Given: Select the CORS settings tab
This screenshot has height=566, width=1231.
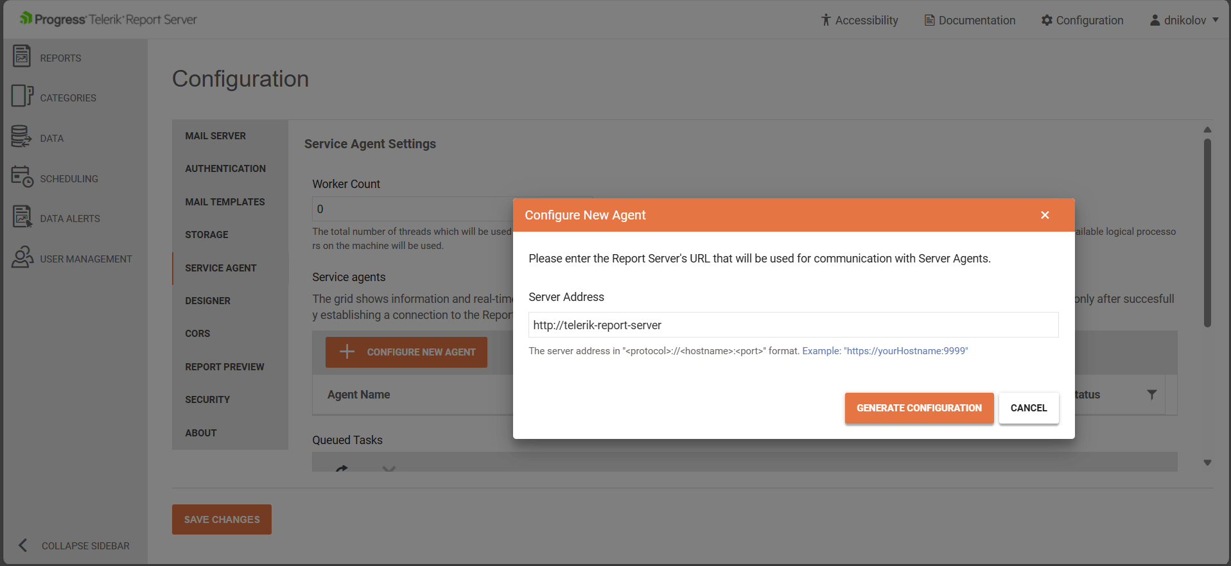Looking at the screenshot, I should (x=230, y=334).
